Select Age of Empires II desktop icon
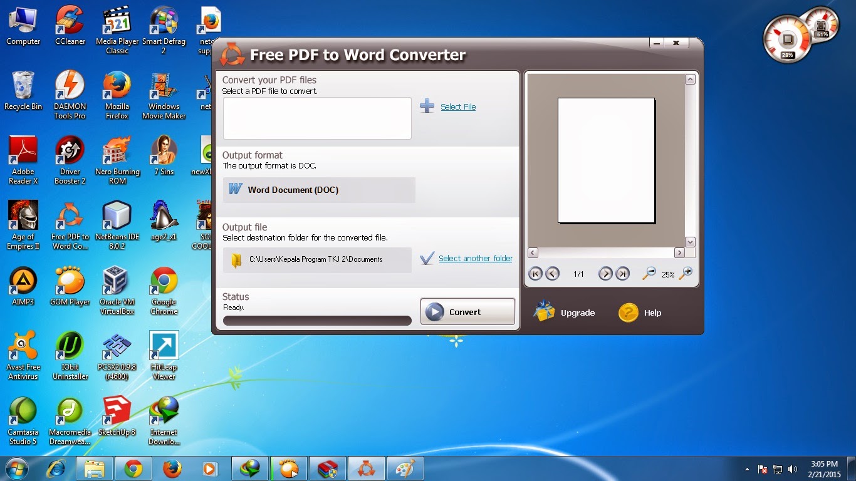 click(x=23, y=225)
